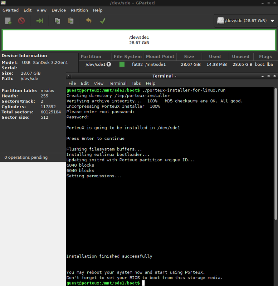Maximize the Terminal window
The image size is (278, 286).
tap(268, 76)
